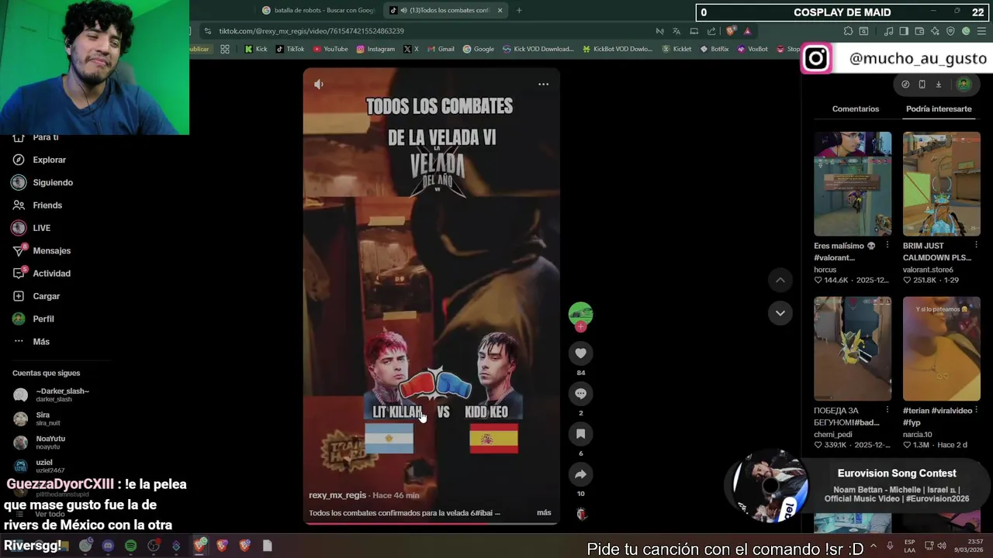Open options for the 'BRIM JUST CALMDOWN' video
Image resolution: width=993 pixels, height=558 pixels.
pyautogui.click(x=976, y=246)
